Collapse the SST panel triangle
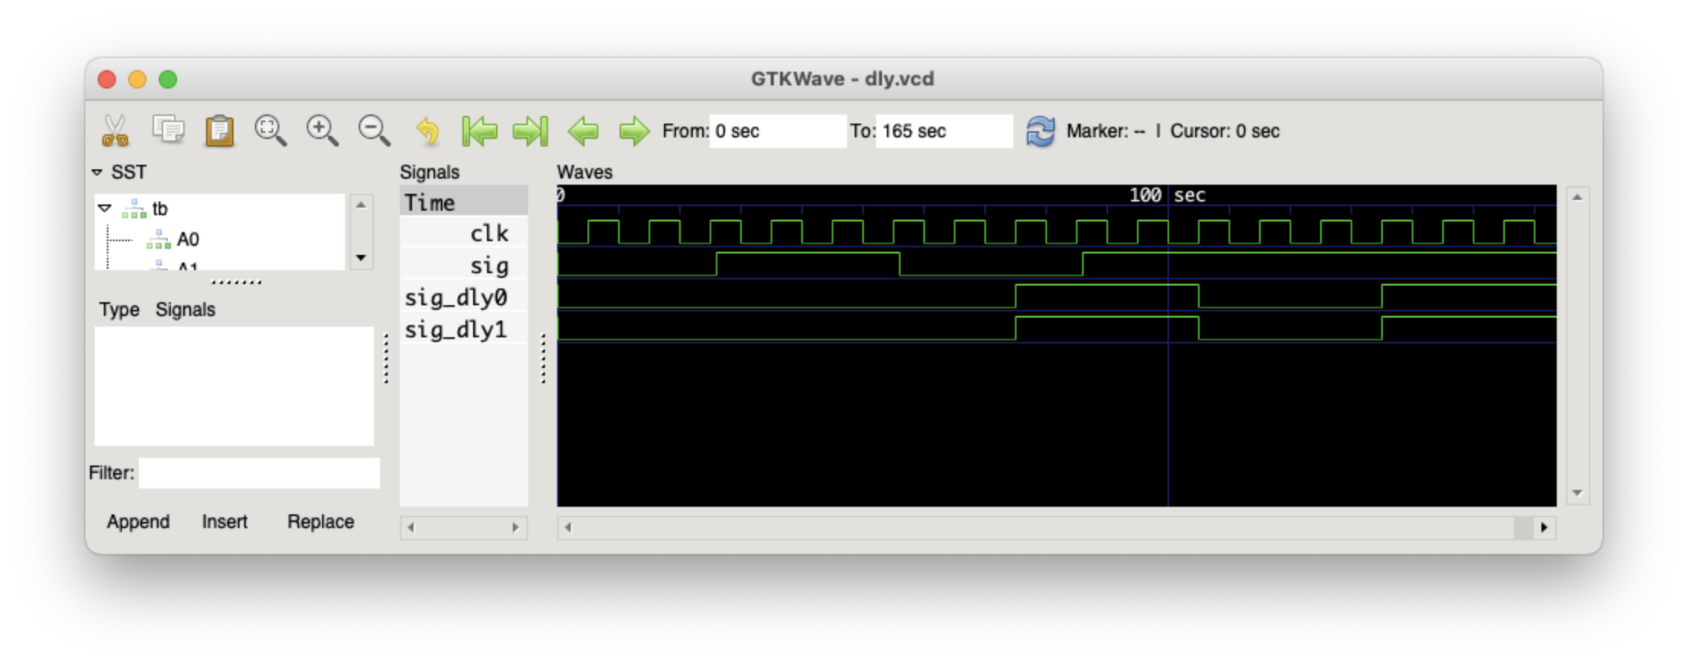 (x=97, y=172)
